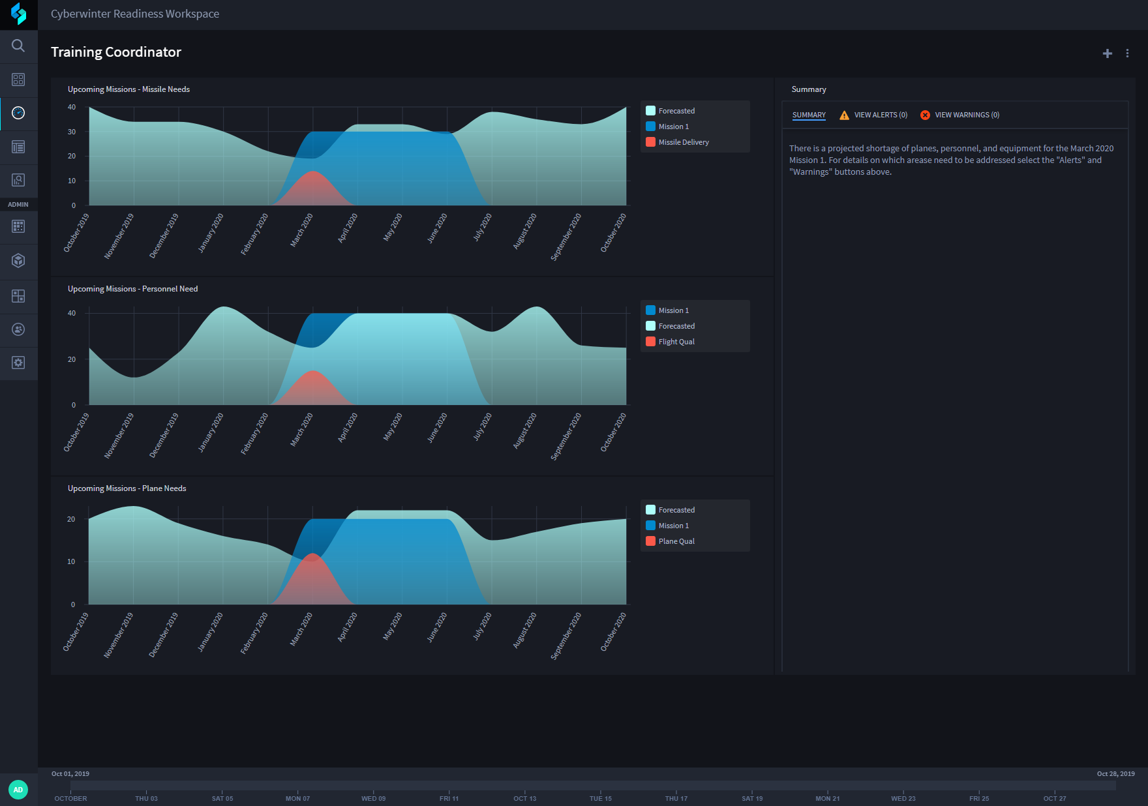Open the admin cube package icon
The height and width of the screenshot is (806, 1148).
[x=18, y=261]
